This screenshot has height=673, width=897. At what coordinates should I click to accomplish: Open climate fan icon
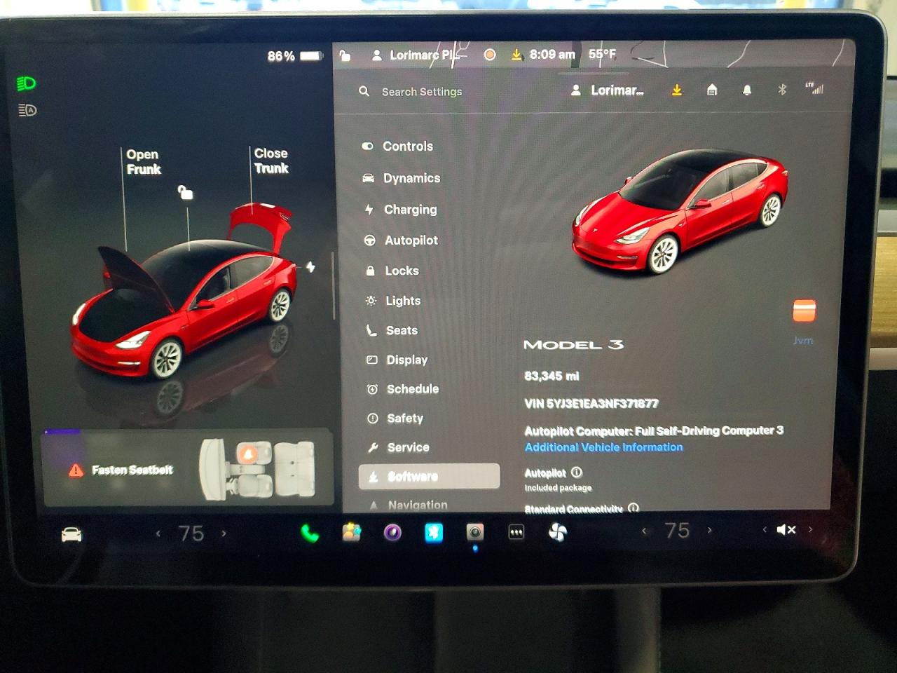point(558,533)
